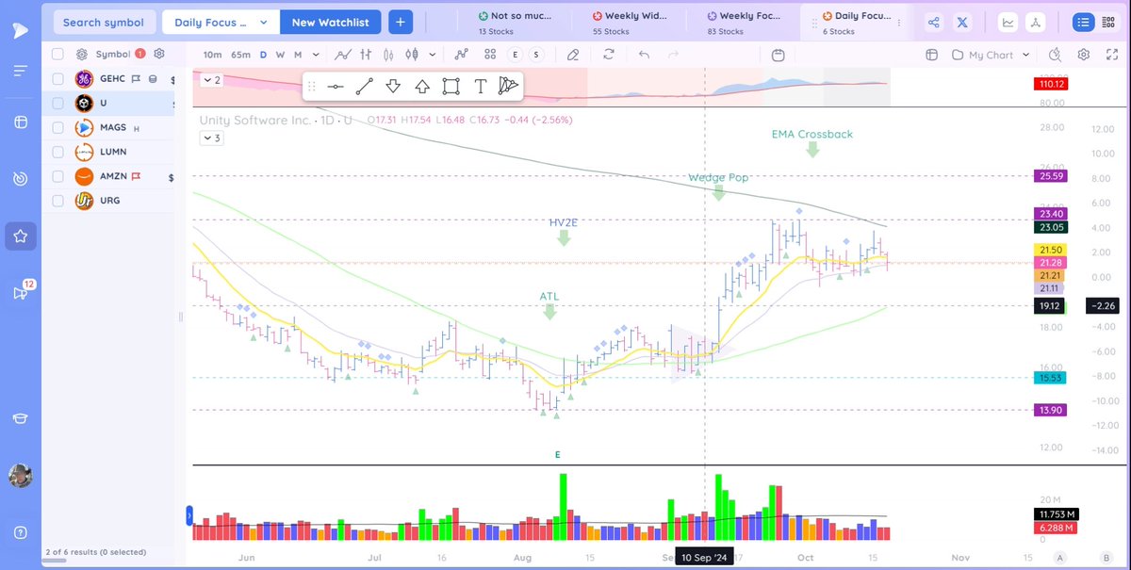
Task: Open the help icon in left sidebar
Action: tap(20, 532)
